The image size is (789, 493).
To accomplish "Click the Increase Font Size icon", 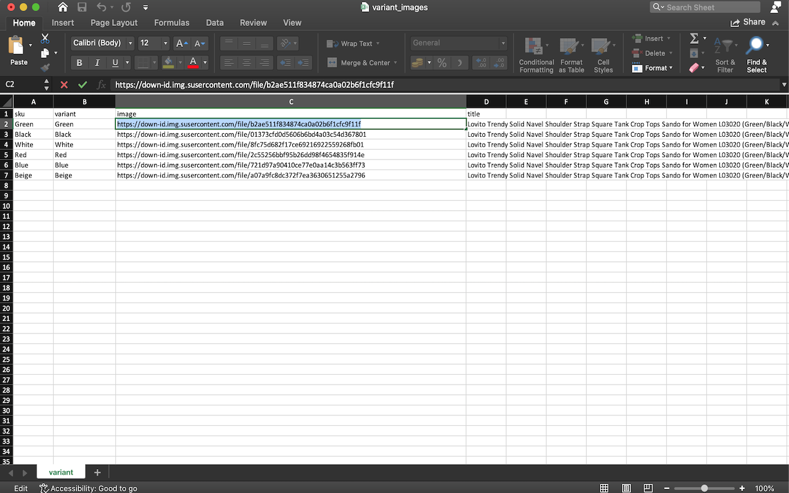I will 181,43.
